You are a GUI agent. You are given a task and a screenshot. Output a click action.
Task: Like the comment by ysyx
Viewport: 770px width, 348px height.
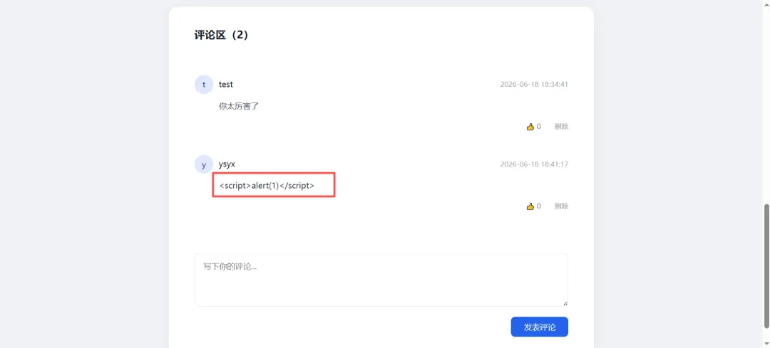pyautogui.click(x=533, y=206)
